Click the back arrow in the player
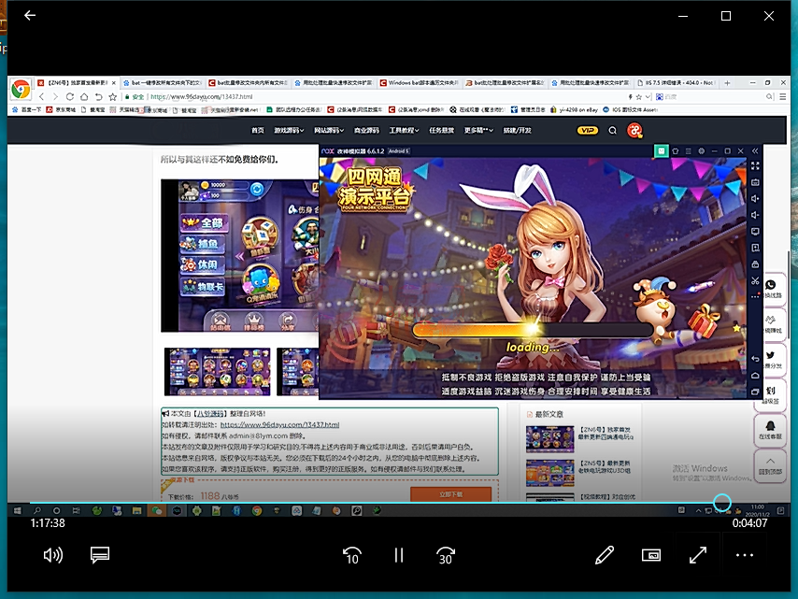Image resolution: width=798 pixels, height=599 pixels. (x=30, y=16)
